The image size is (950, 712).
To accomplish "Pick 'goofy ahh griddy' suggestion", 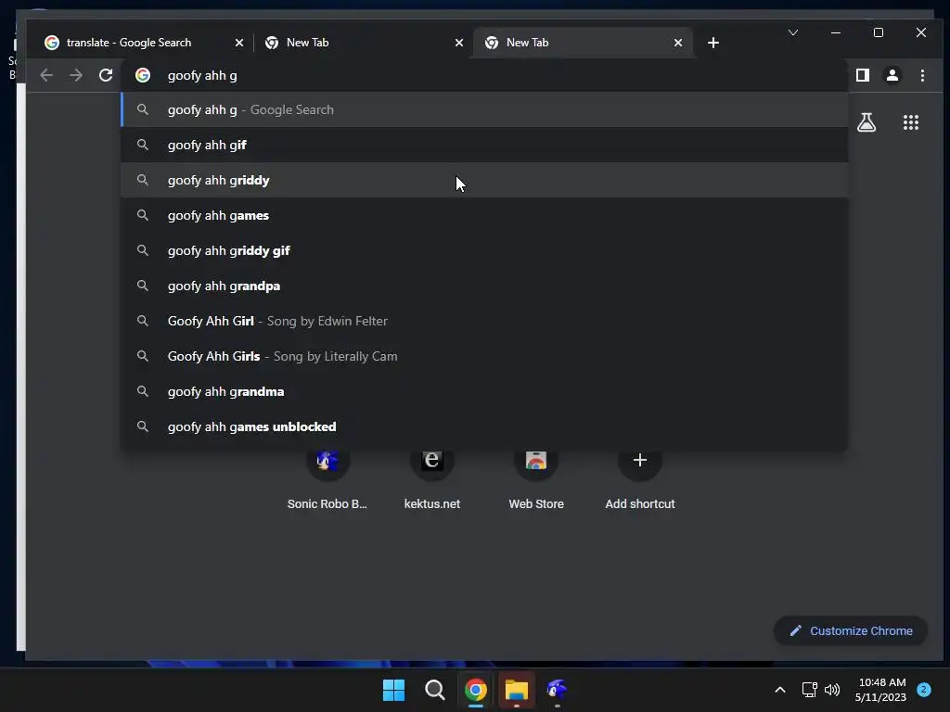I will coord(484,180).
